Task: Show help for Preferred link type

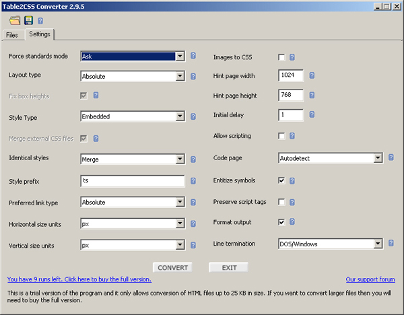Action: click(193, 202)
